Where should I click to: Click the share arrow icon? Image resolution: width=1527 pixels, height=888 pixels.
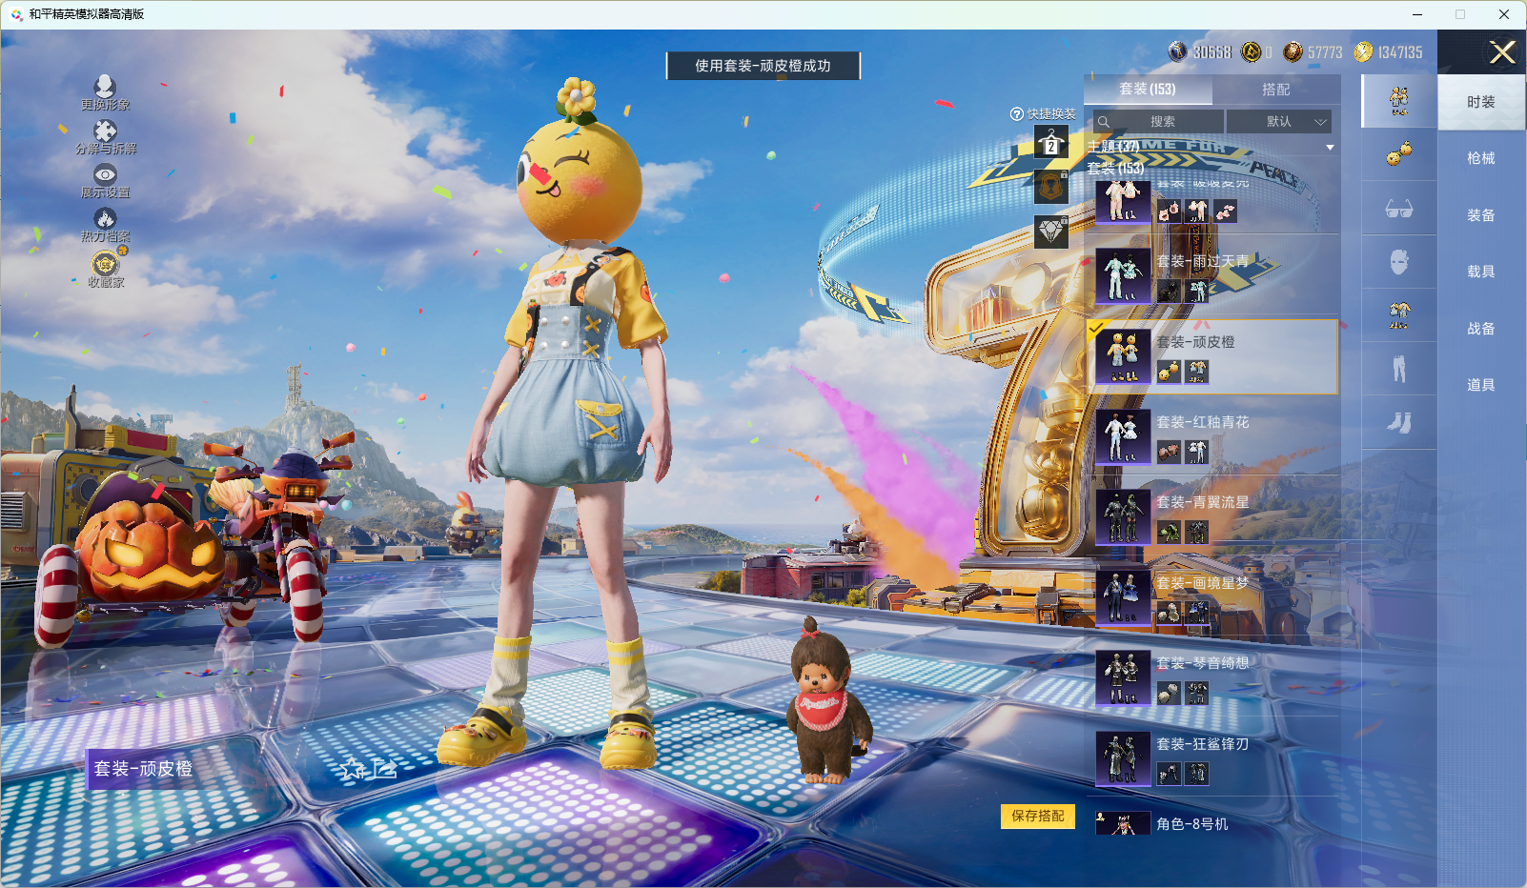pos(384,768)
